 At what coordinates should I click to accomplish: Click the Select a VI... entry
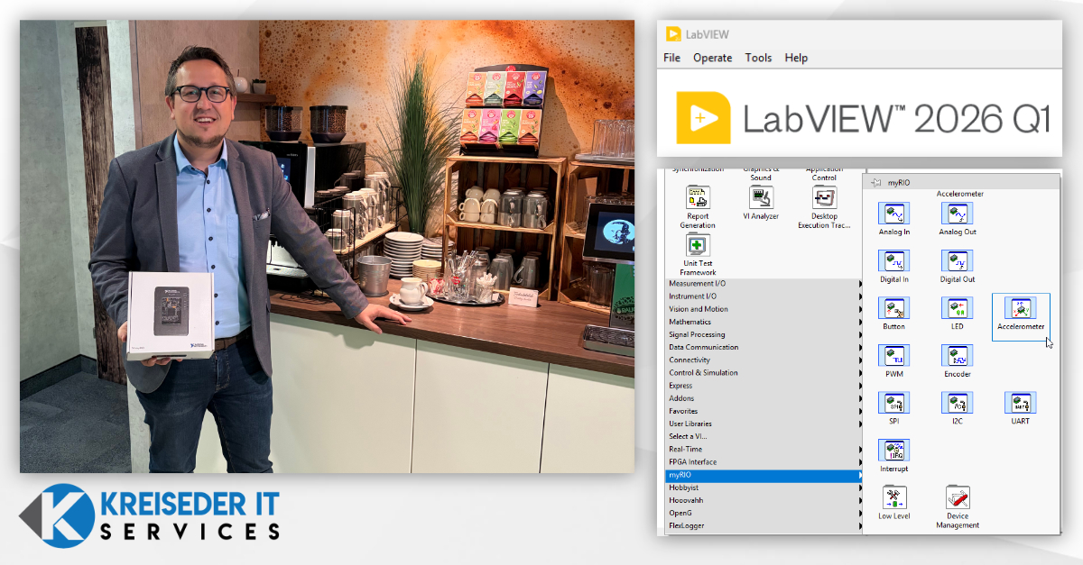pos(763,436)
